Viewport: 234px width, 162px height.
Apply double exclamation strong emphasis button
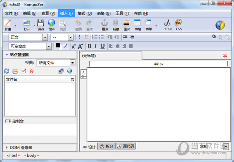tap(86, 37)
